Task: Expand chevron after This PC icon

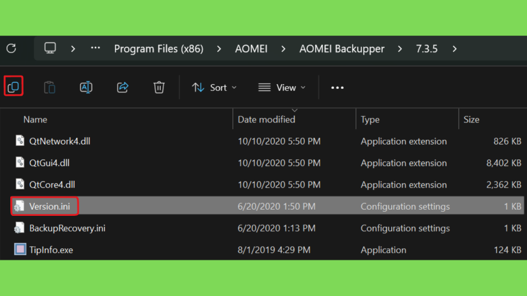Action: tap(73, 49)
